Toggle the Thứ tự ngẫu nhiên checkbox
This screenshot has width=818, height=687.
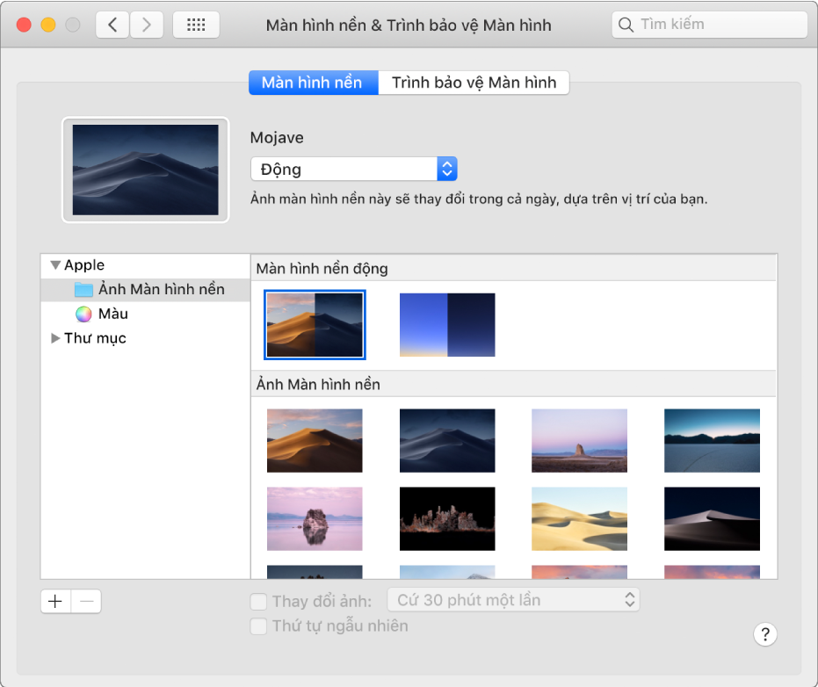[258, 626]
